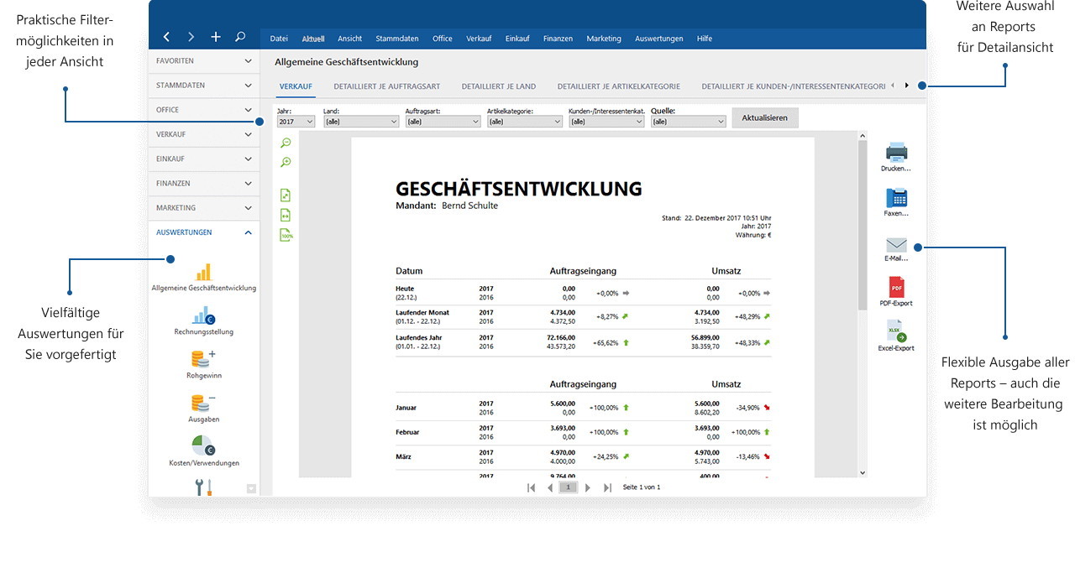
Task: Click the search magnifier in top bar
Action: click(x=240, y=37)
